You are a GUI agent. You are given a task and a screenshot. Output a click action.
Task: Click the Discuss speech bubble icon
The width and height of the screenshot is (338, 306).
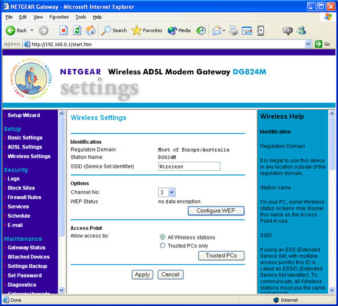(x=287, y=31)
